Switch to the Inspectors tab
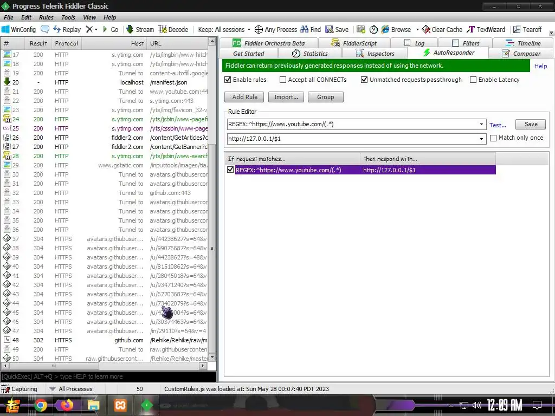 pos(375,54)
